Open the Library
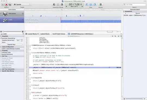 click(100, 4)
